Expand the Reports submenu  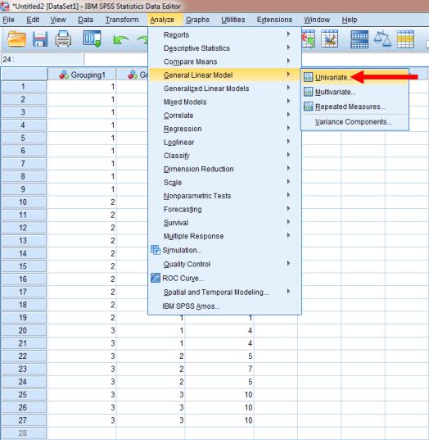pyautogui.click(x=225, y=34)
